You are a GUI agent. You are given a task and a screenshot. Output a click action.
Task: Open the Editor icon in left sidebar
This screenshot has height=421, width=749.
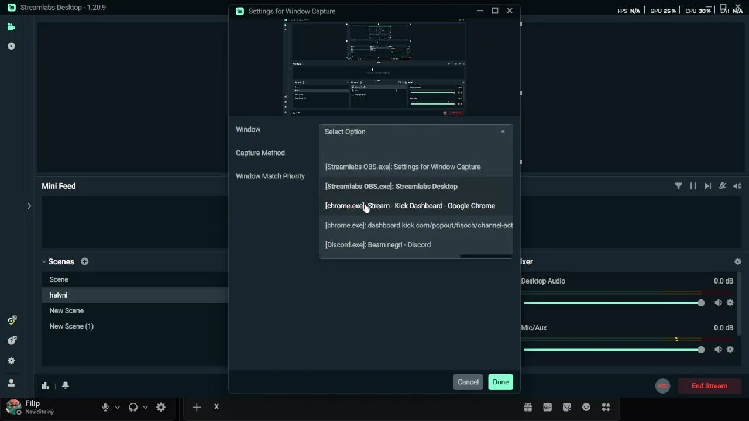pos(11,27)
